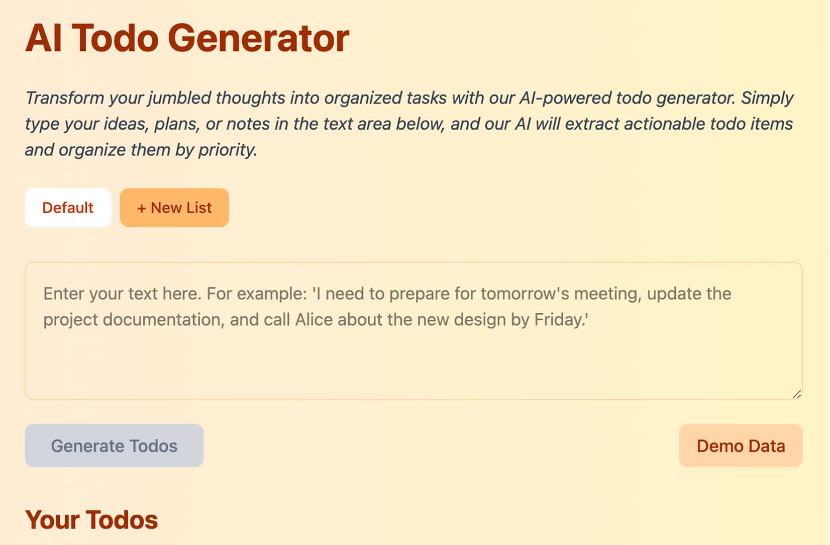Image resolution: width=830 pixels, height=545 pixels.
Task: Create a list with + New List
Action: click(174, 208)
